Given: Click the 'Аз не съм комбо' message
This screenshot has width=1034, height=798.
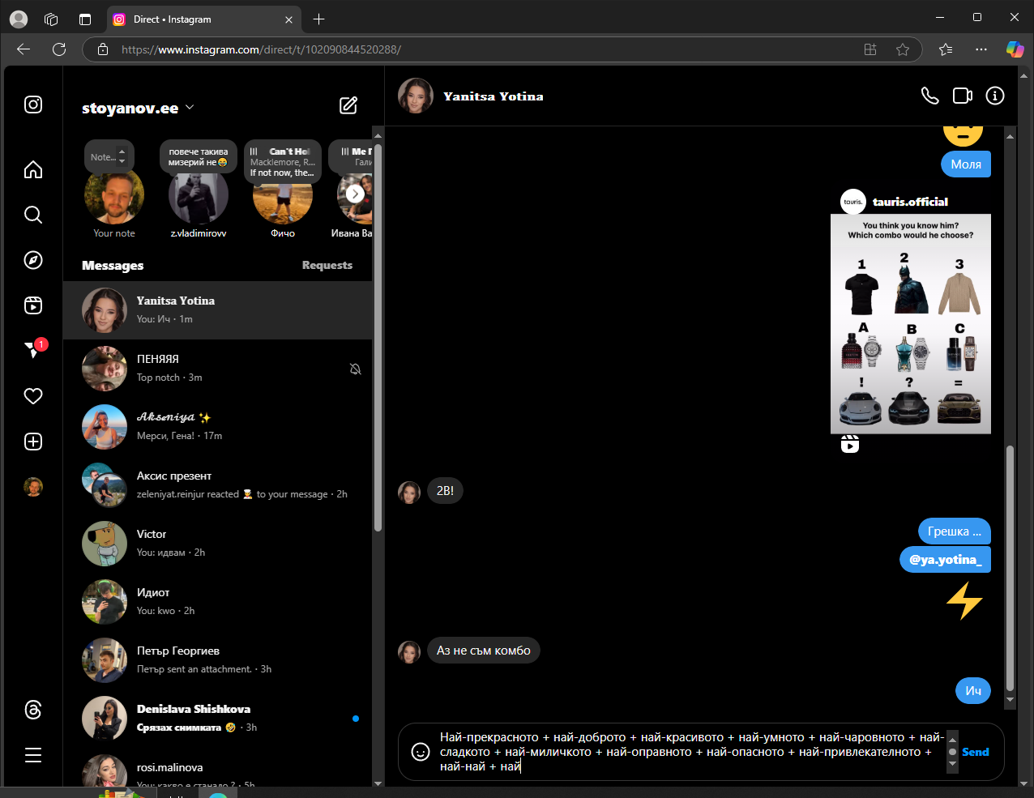Looking at the screenshot, I should (x=484, y=651).
